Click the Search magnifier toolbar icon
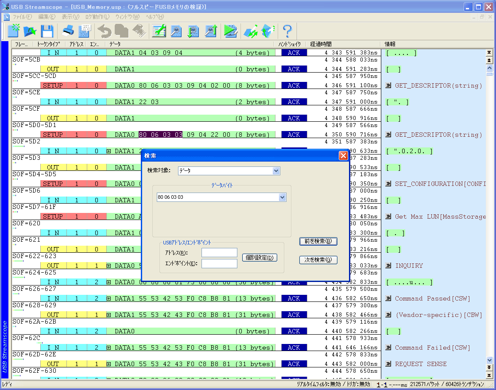 [176, 31]
